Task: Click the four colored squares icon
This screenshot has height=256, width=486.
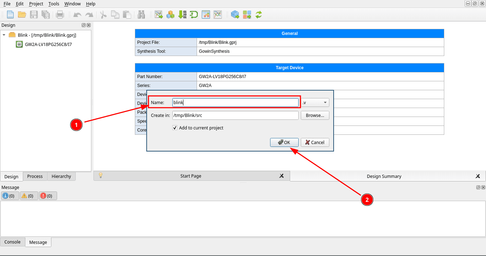Action: pos(247,15)
